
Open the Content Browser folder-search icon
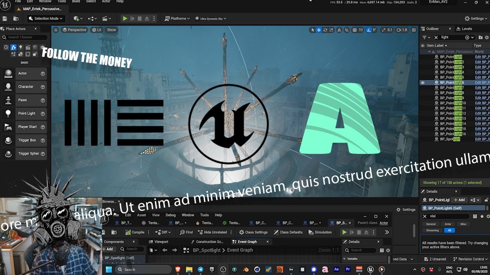pyautogui.click(x=16, y=18)
